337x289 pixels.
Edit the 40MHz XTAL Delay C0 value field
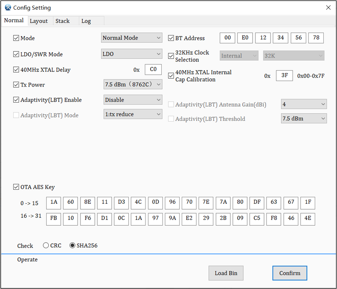pos(153,69)
